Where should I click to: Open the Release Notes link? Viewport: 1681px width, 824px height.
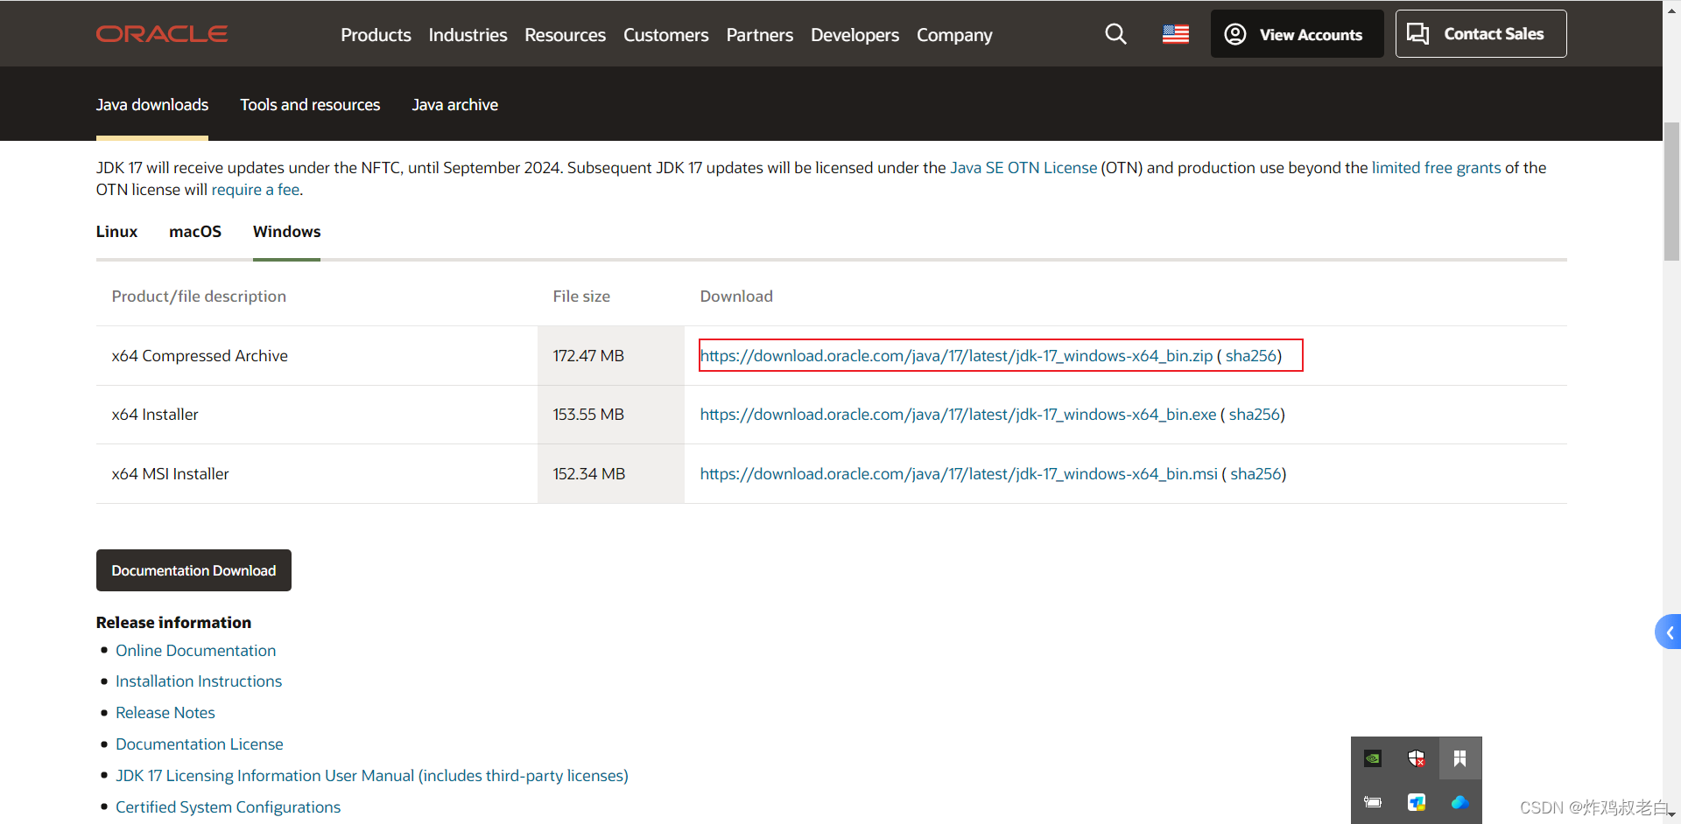(165, 713)
